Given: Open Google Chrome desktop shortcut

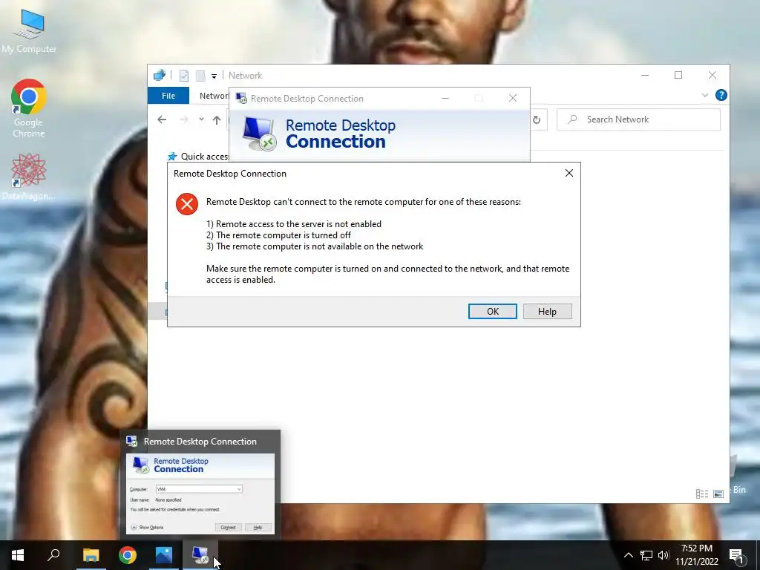Looking at the screenshot, I should (x=29, y=108).
